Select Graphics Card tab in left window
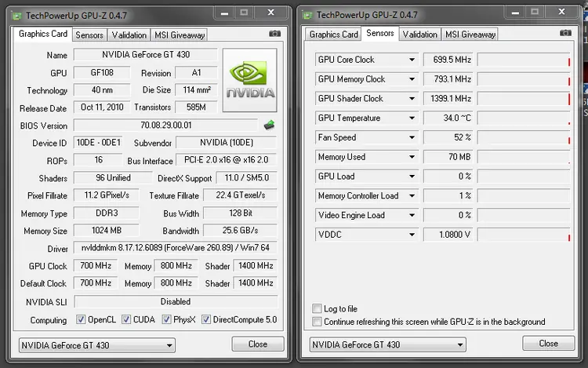Image resolution: width=588 pixels, height=368 pixels. (x=43, y=34)
